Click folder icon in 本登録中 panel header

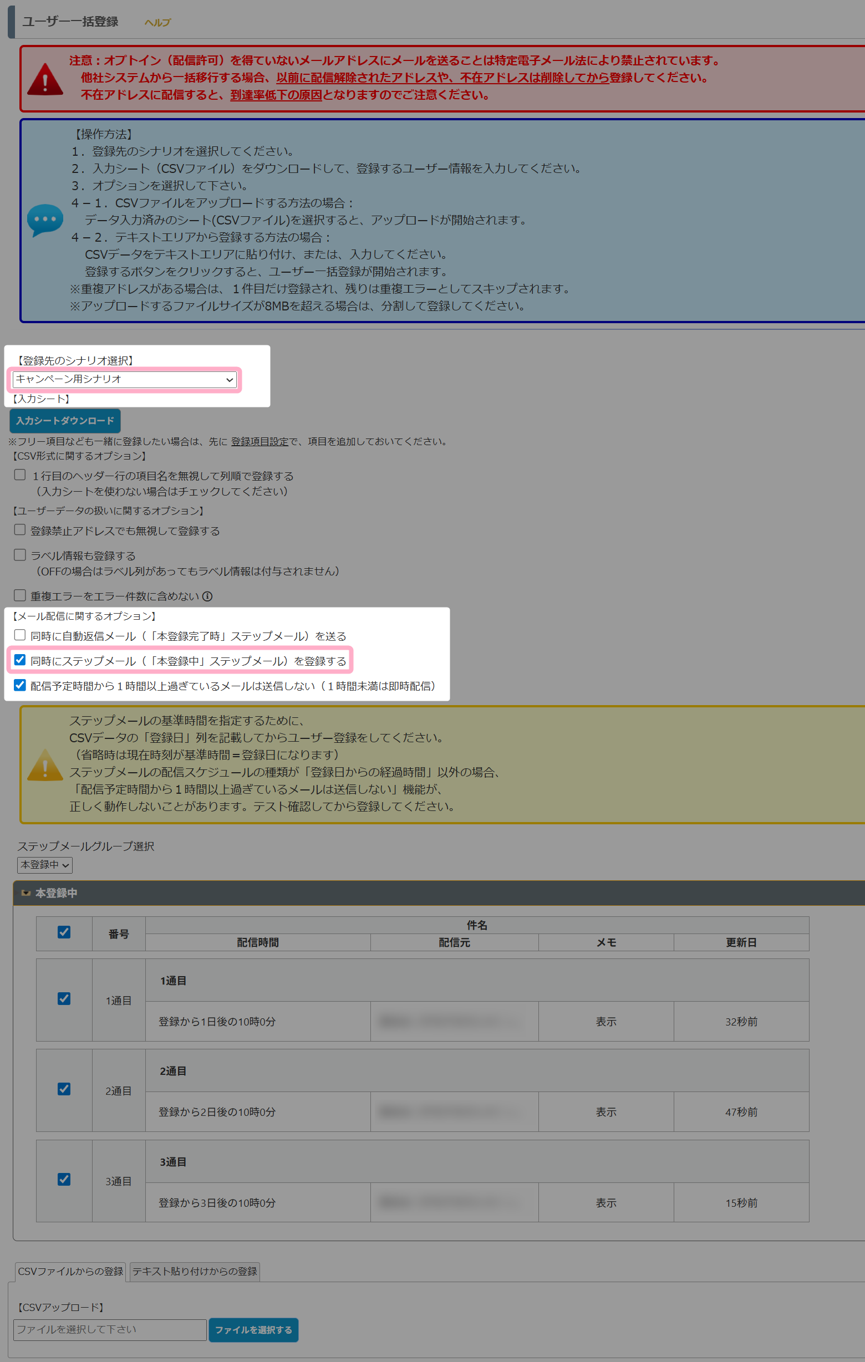26,893
